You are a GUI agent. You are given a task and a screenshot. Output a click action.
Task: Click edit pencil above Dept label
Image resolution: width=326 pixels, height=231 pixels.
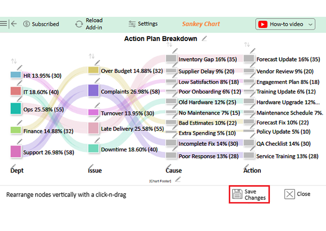(x=13, y=166)
